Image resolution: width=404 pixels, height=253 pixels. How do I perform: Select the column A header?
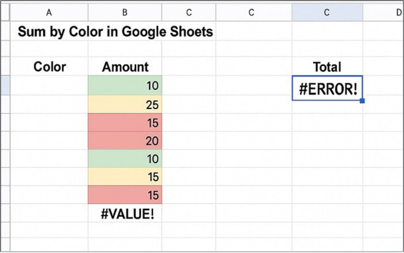(49, 13)
